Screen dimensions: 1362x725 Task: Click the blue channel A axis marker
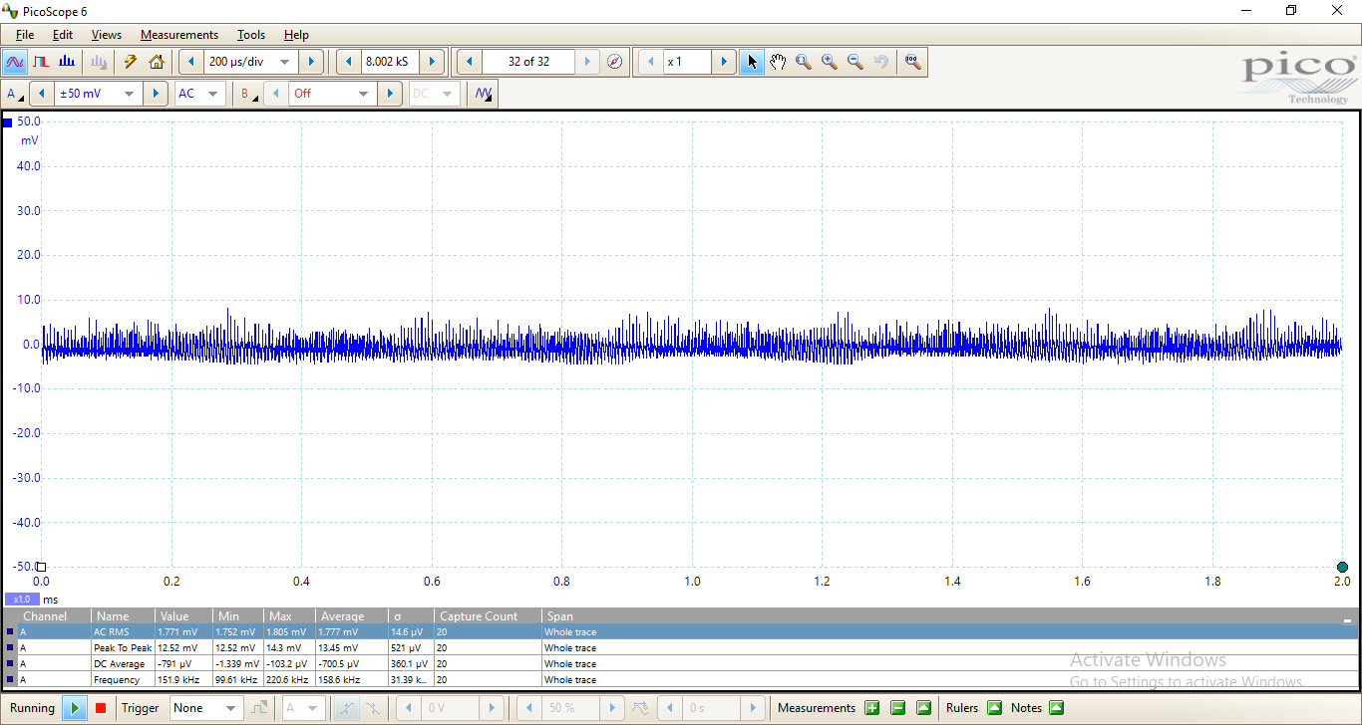8,122
